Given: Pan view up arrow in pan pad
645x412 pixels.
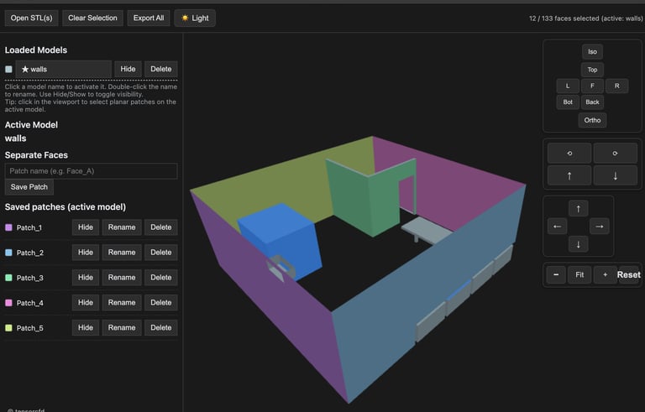Looking at the screenshot, I should [x=578, y=208].
